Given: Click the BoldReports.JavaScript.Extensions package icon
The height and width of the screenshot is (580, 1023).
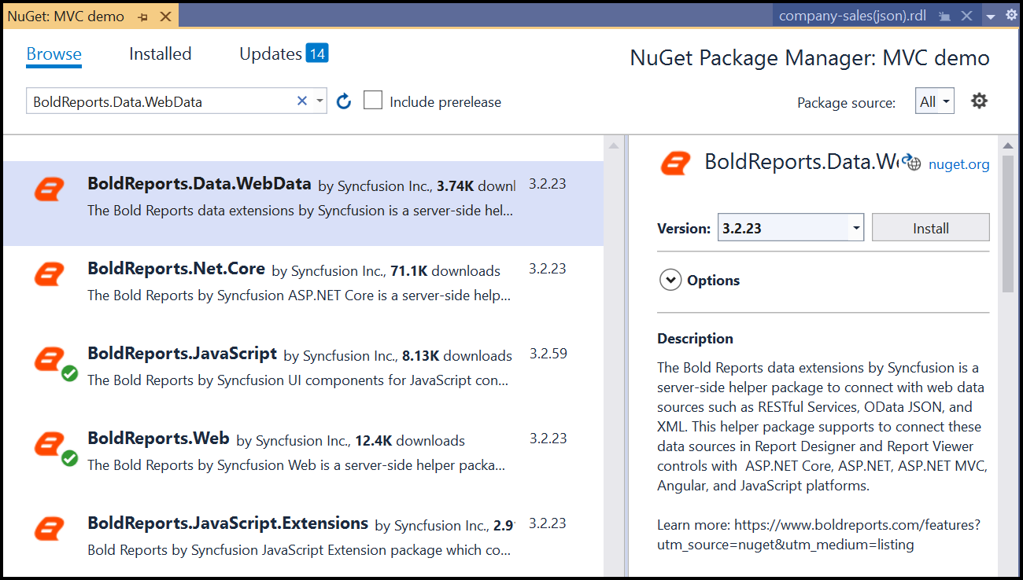Looking at the screenshot, I should click(49, 529).
